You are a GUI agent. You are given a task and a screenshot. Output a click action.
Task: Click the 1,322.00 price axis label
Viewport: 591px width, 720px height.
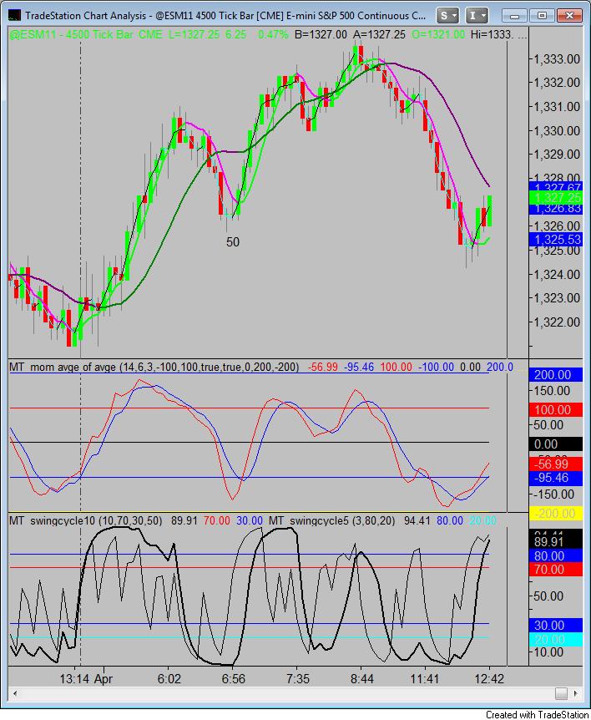pos(556,322)
